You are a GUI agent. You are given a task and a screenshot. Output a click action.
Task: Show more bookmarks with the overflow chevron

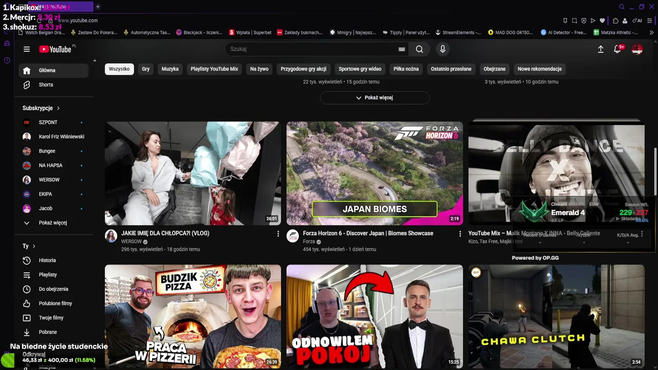[652, 32]
